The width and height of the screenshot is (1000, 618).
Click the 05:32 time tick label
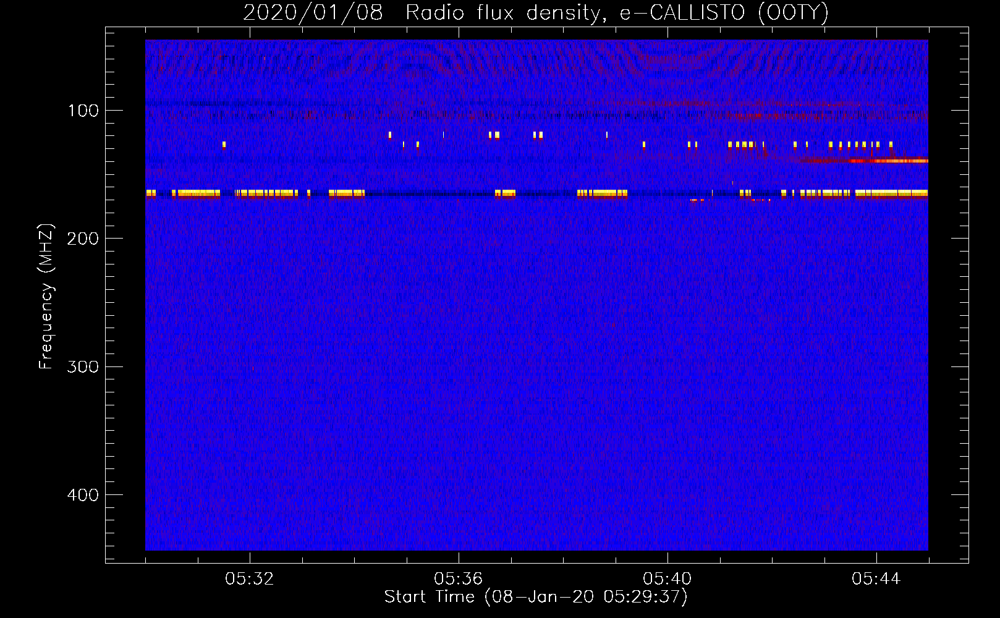(x=250, y=579)
